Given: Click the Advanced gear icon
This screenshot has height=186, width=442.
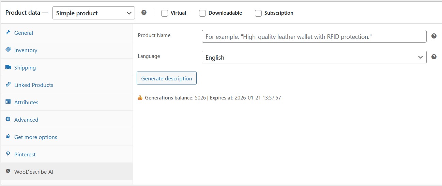Looking at the screenshot, I should coord(8,119).
